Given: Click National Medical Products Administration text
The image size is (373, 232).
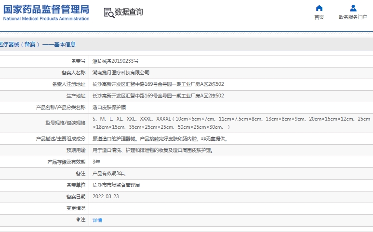Looking at the screenshot, I should pyautogui.click(x=46, y=19).
